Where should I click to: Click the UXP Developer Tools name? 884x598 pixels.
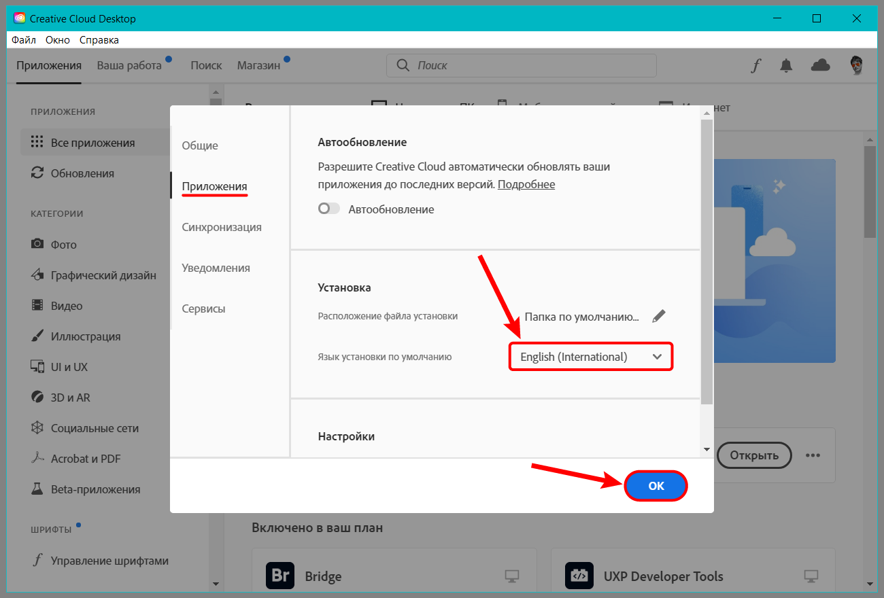pos(664,576)
